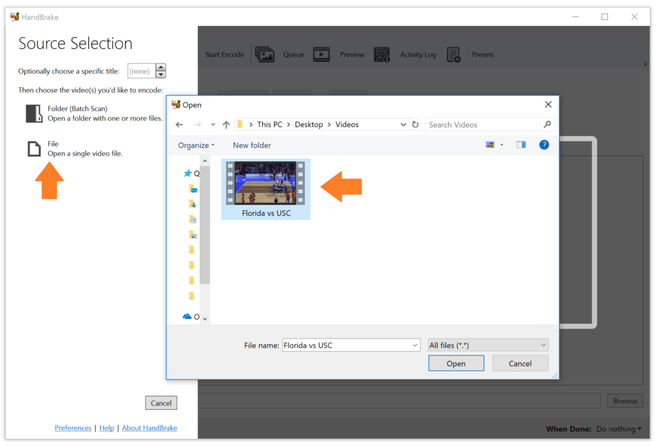This screenshot has height=447, width=658.
Task: Click Quick access star in sidebar
Action: 188,173
